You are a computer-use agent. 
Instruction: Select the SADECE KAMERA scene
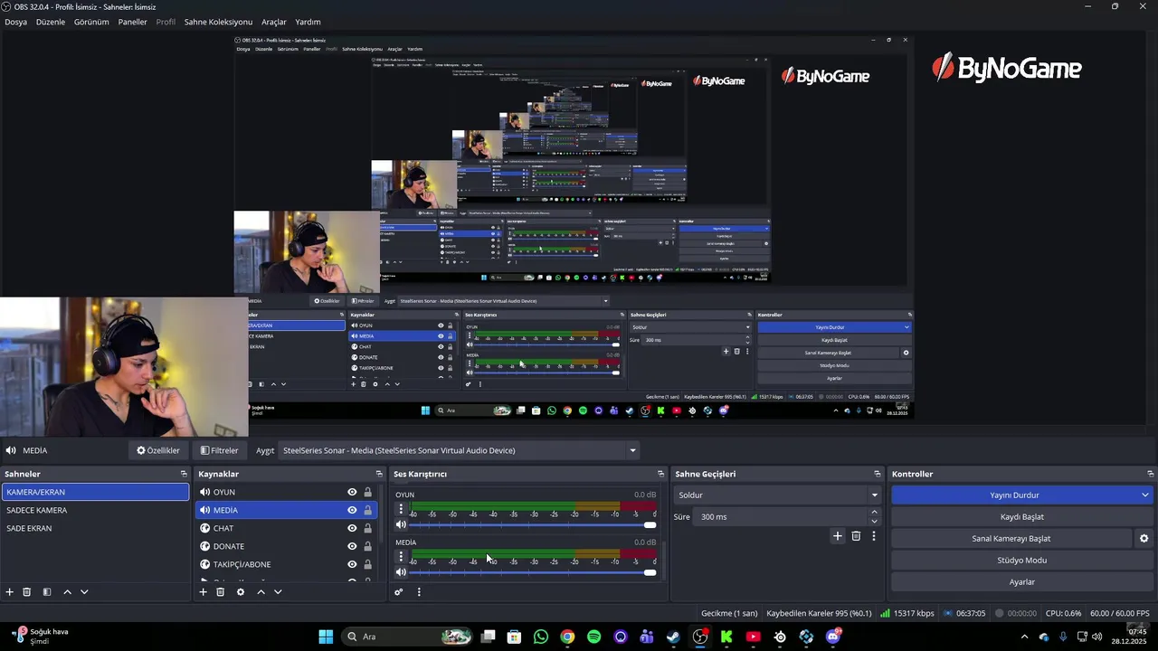coord(95,510)
